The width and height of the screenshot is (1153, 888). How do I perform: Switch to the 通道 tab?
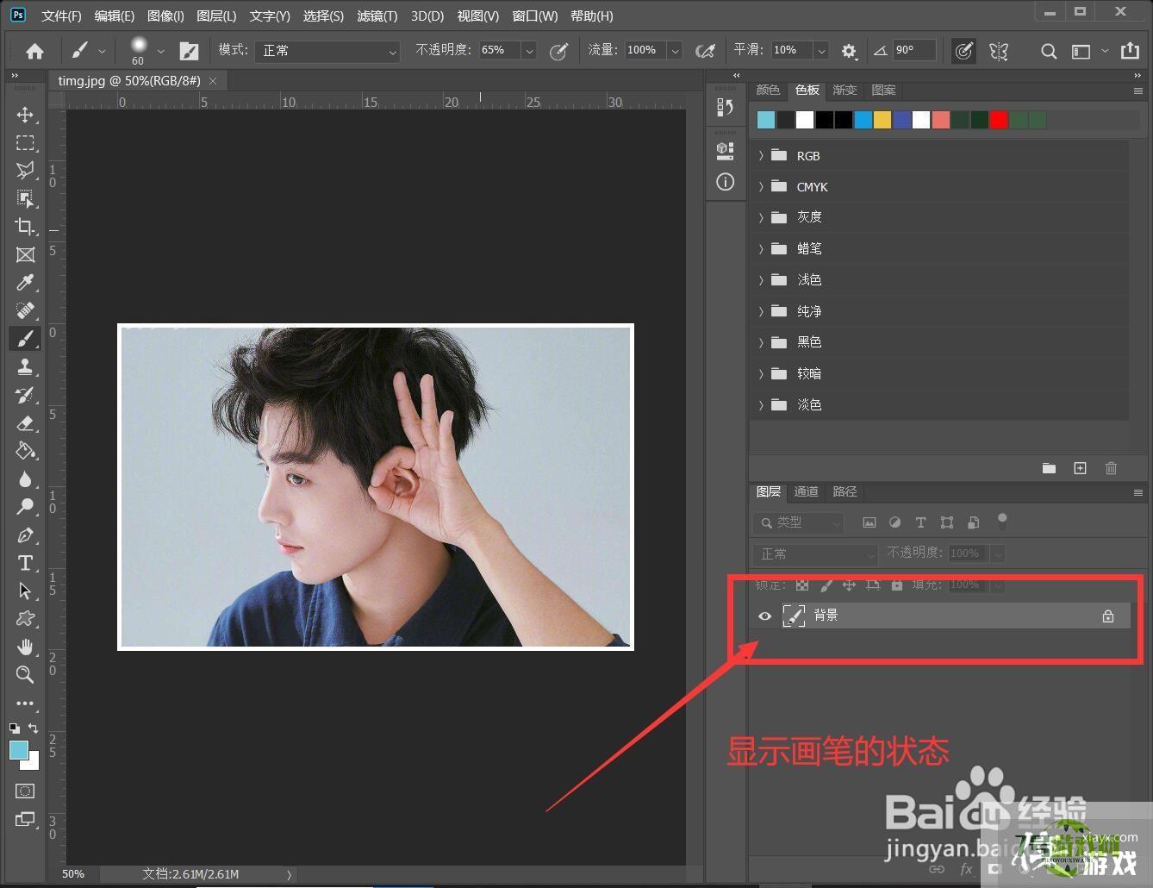(x=806, y=491)
